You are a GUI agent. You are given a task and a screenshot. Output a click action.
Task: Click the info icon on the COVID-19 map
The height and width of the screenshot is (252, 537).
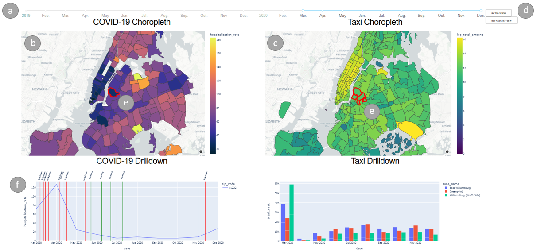pyautogui.click(x=201, y=151)
